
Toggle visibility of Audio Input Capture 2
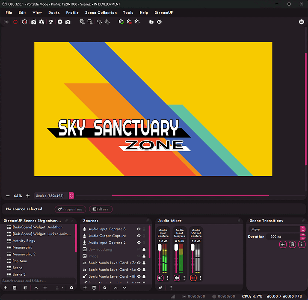[139, 243]
